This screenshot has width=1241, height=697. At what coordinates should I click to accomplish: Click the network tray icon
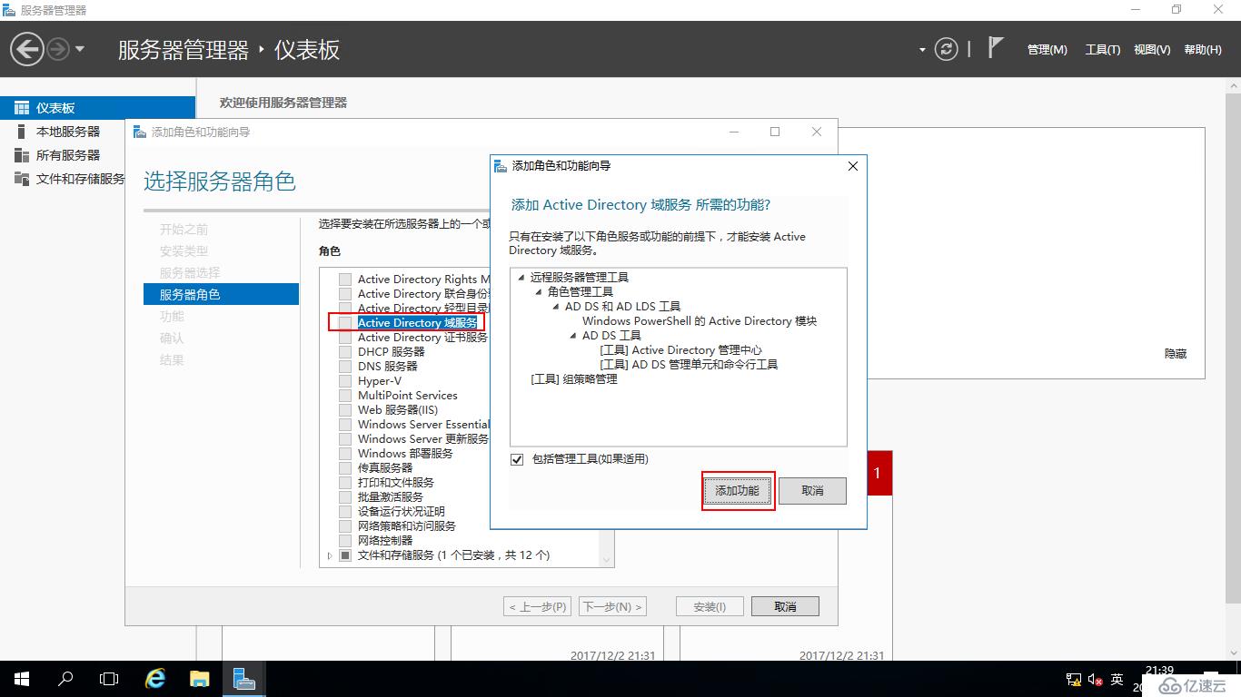click(1073, 680)
